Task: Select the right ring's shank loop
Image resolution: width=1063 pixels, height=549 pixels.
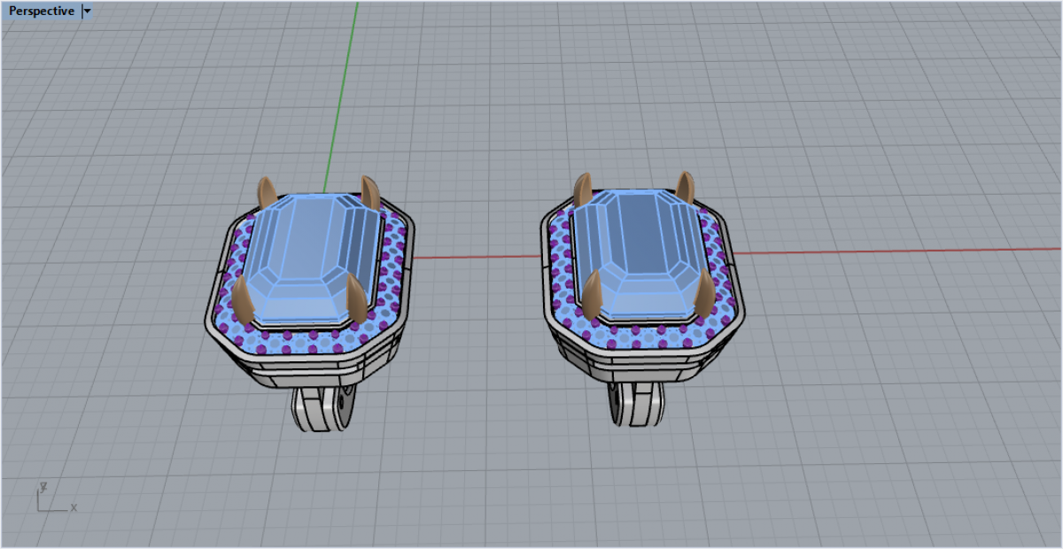Action: 640,403
